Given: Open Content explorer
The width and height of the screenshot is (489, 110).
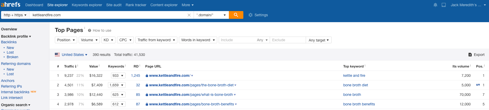Looking at the screenshot, I should [164, 5].
